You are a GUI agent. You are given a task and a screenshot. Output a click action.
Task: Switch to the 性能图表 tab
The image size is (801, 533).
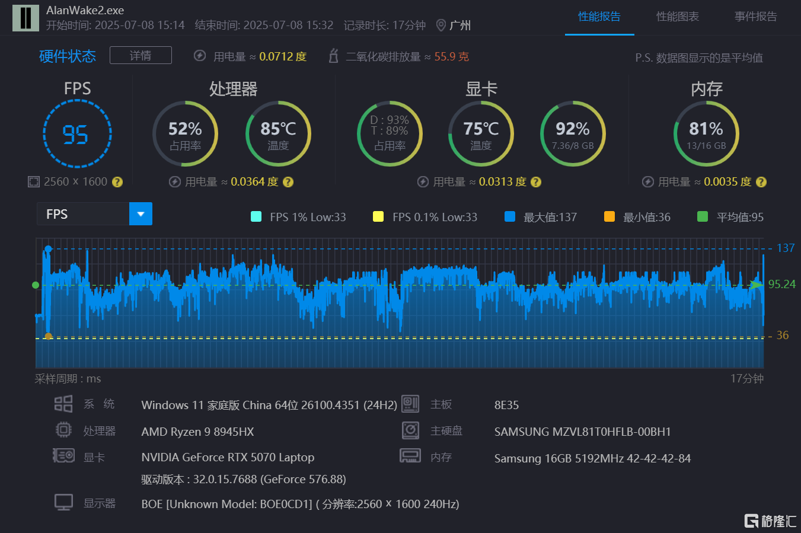[x=678, y=17]
